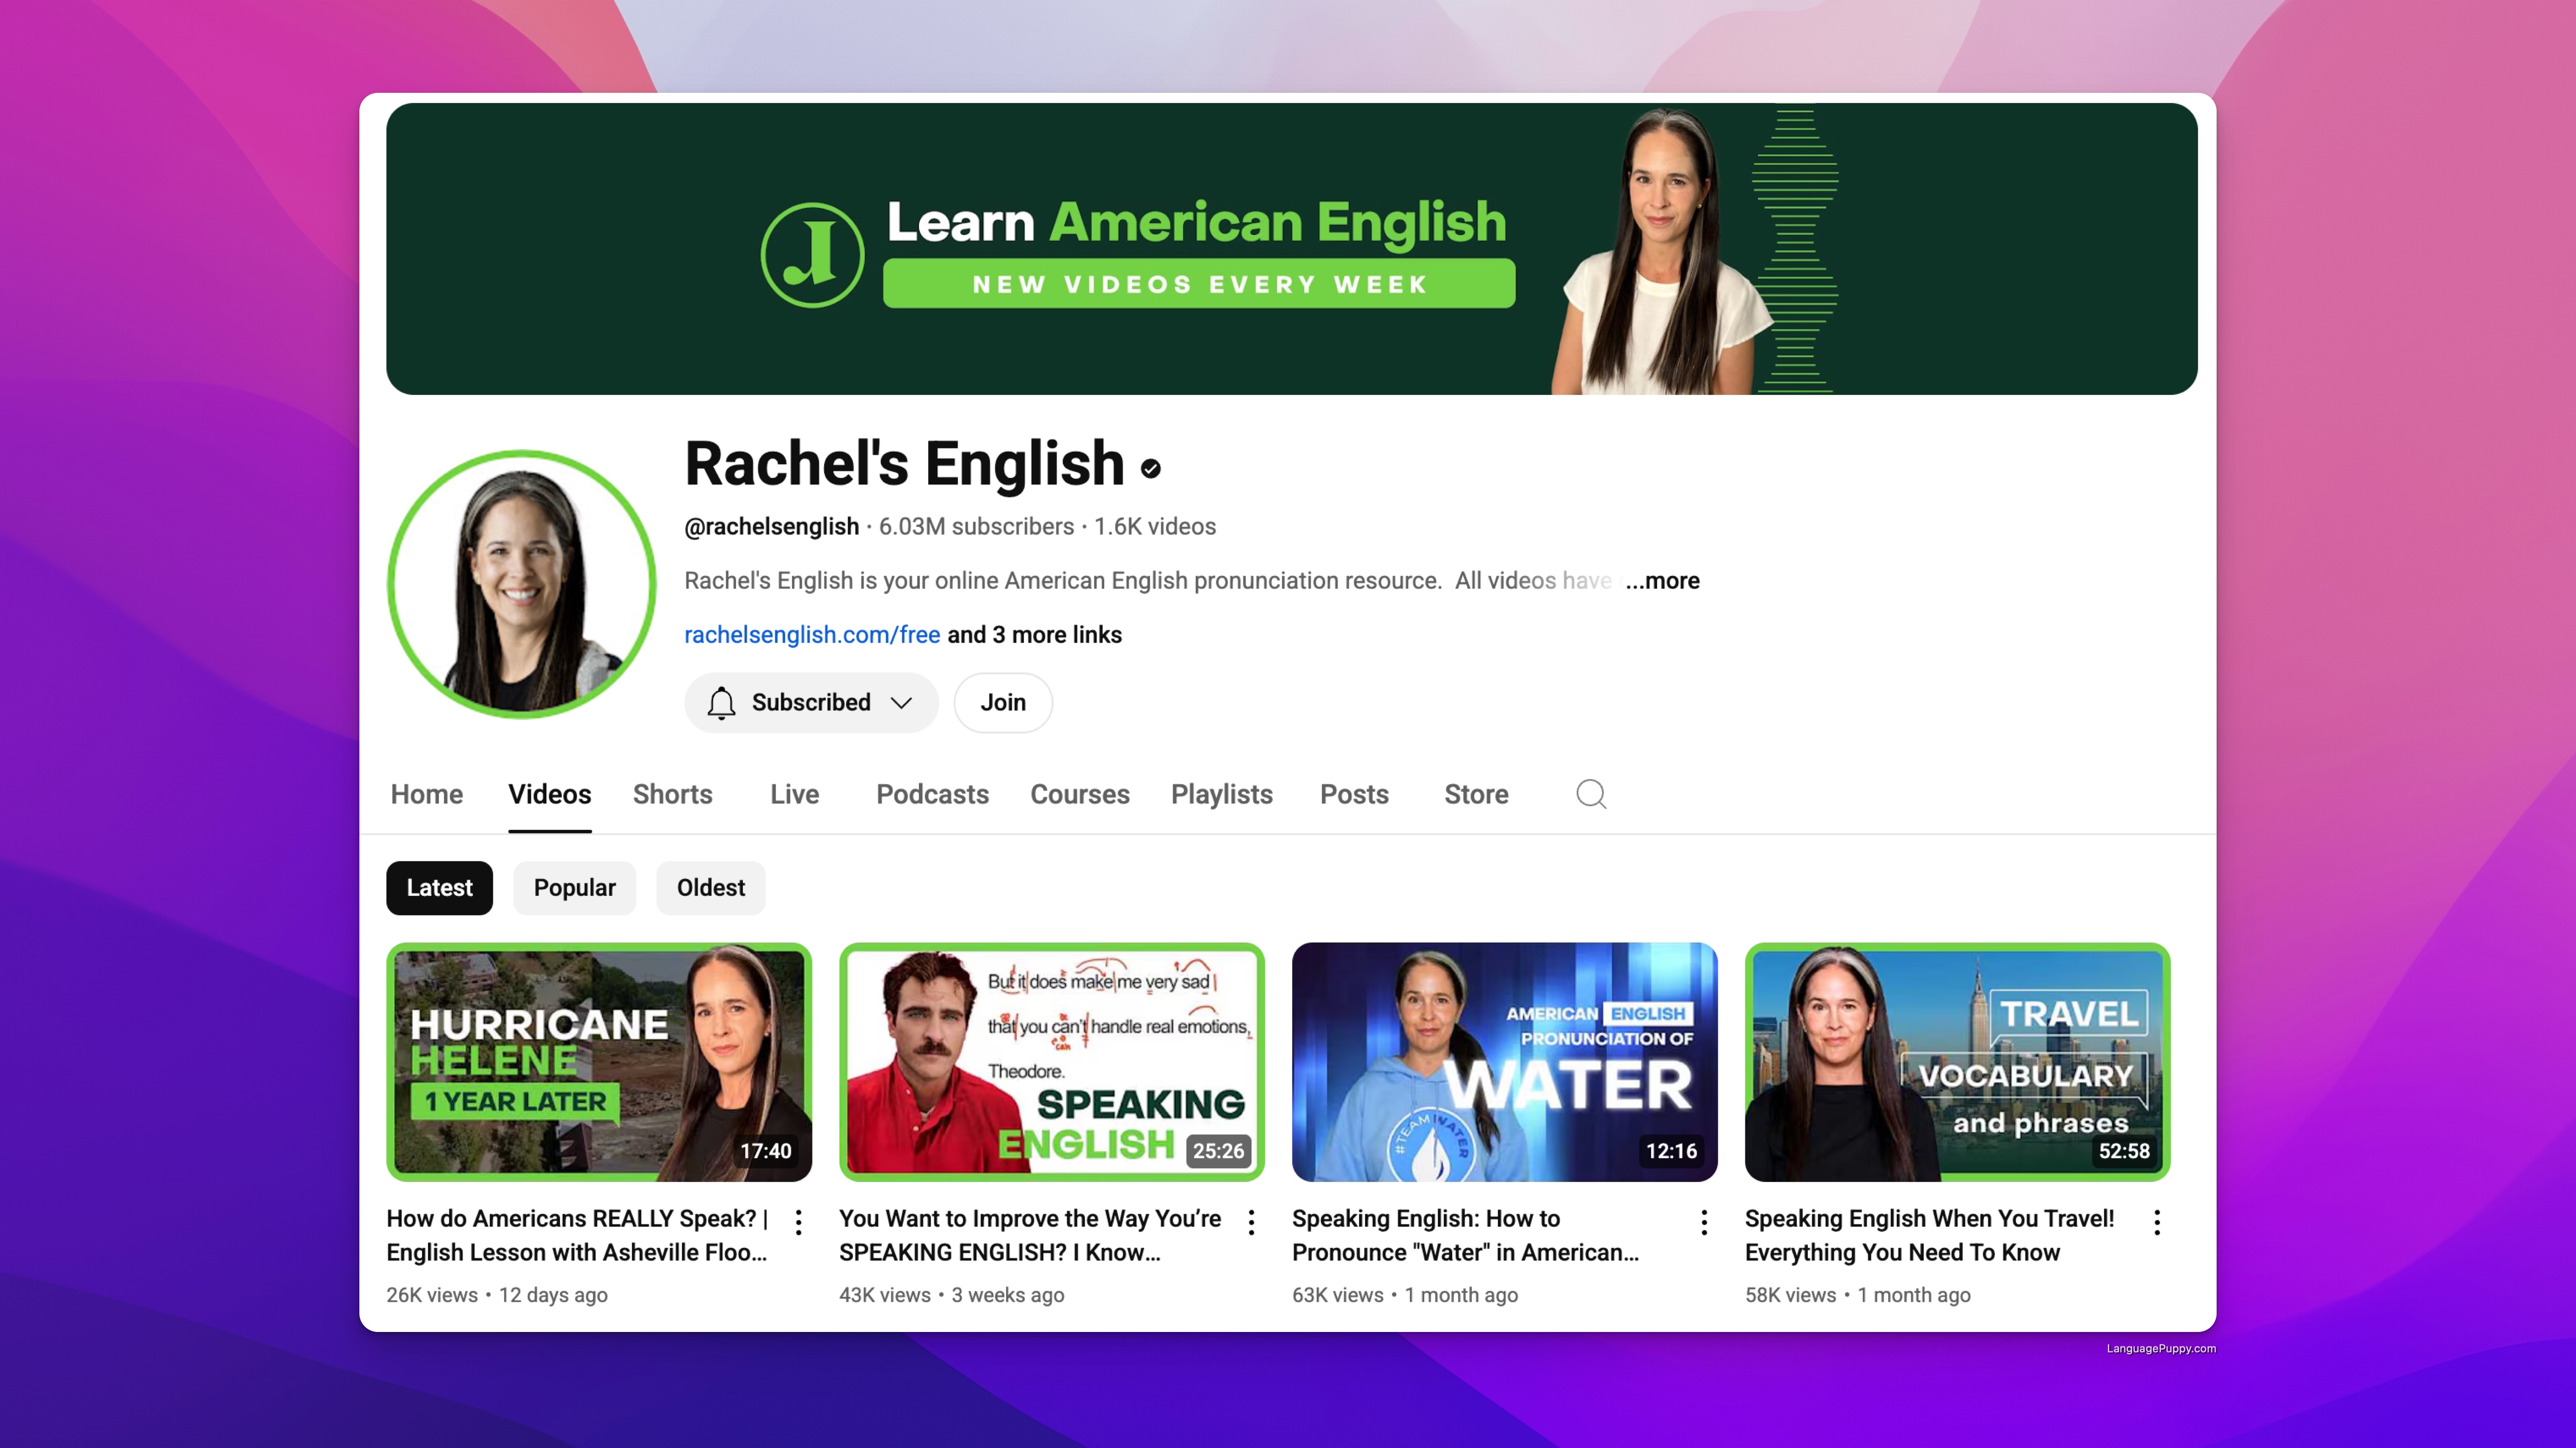Click 'and 3 more links' text
2576x1448 pixels.
click(1035, 634)
